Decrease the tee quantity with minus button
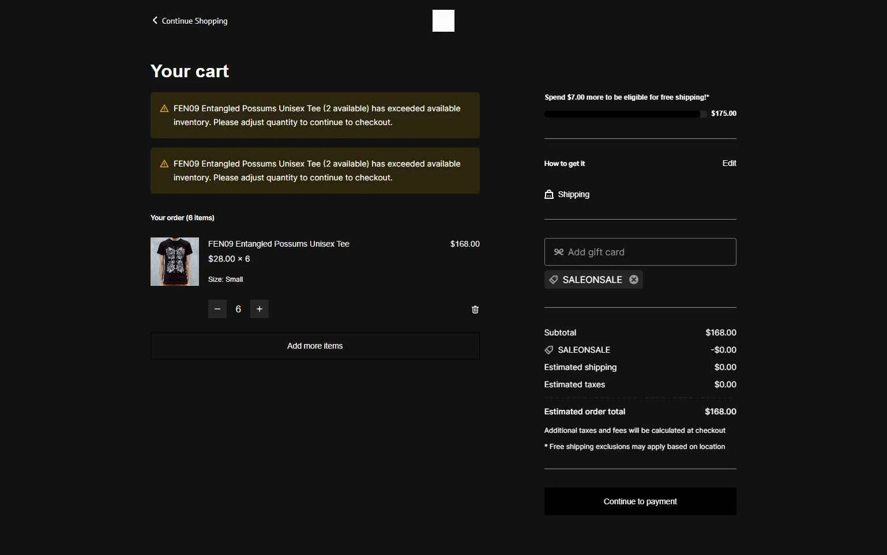Image resolution: width=887 pixels, height=555 pixels. [217, 309]
